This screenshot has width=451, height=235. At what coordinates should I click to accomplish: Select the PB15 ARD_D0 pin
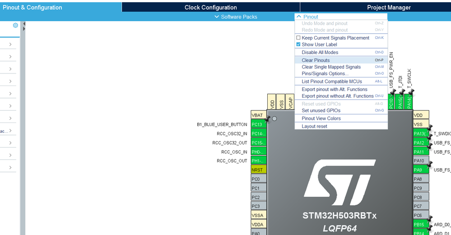421,224
